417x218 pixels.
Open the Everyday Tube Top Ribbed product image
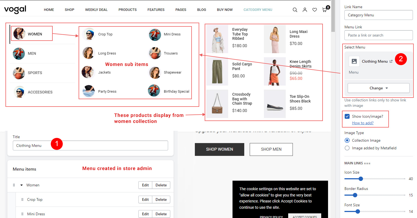(217, 39)
